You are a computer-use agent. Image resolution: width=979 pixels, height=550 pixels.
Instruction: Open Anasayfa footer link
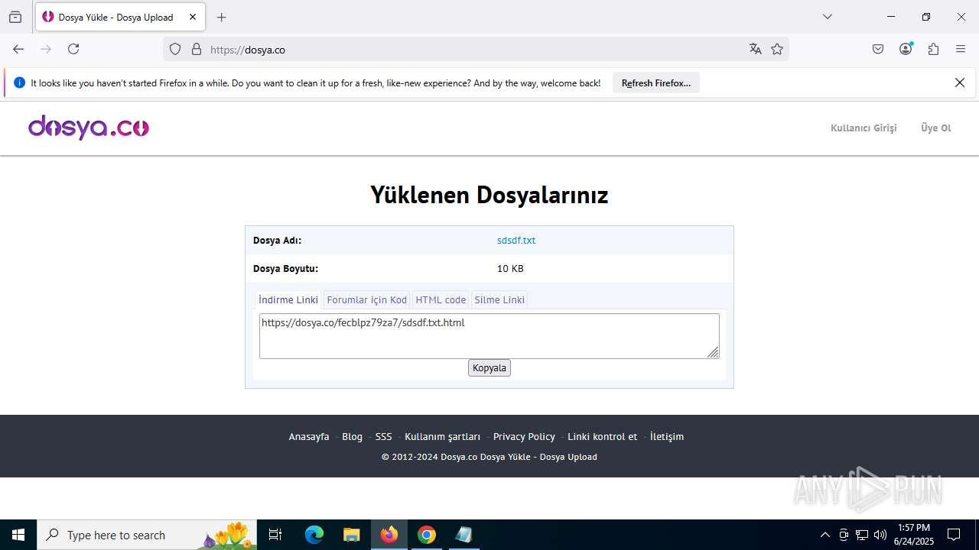pyautogui.click(x=309, y=436)
